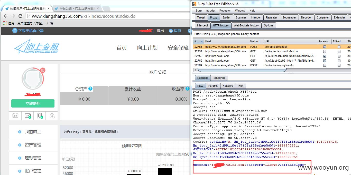The height and width of the screenshot is (175, 351).
Task: Toggle Params checkbox for request 22759
Action: 325,56
